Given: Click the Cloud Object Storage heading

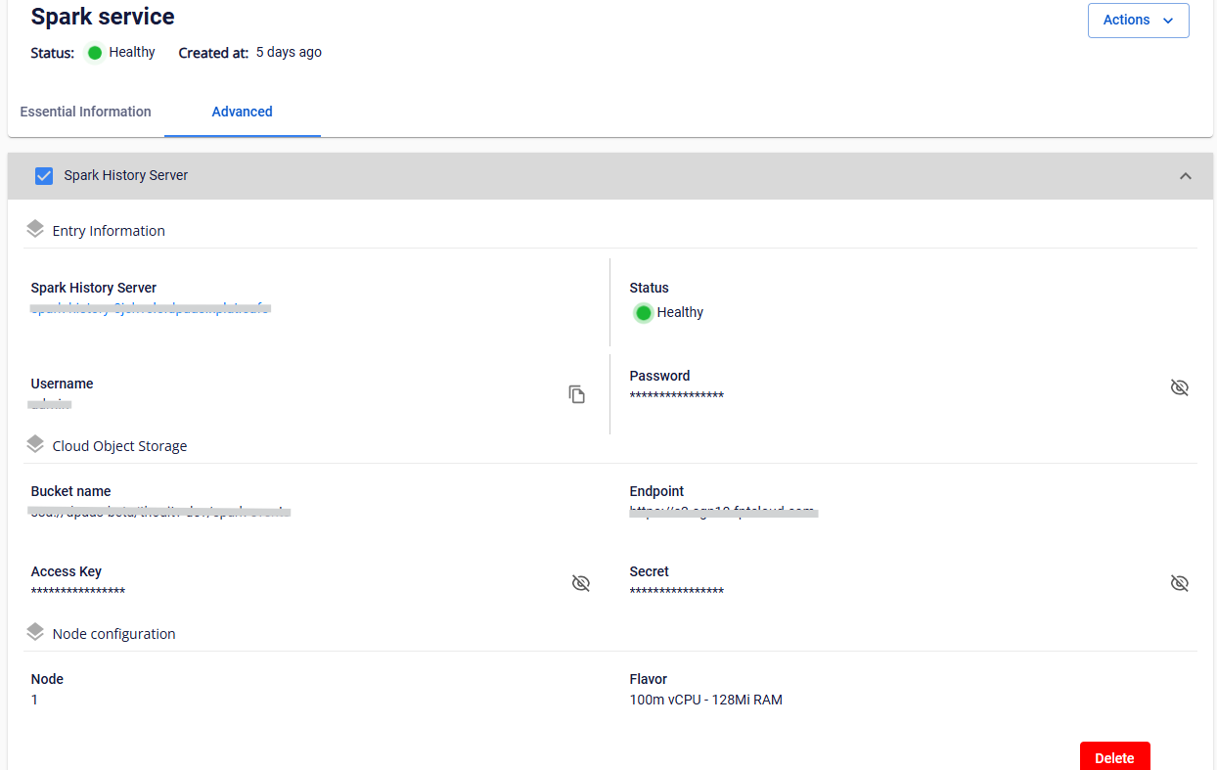Looking at the screenshot, I should (x=119, y=446).
